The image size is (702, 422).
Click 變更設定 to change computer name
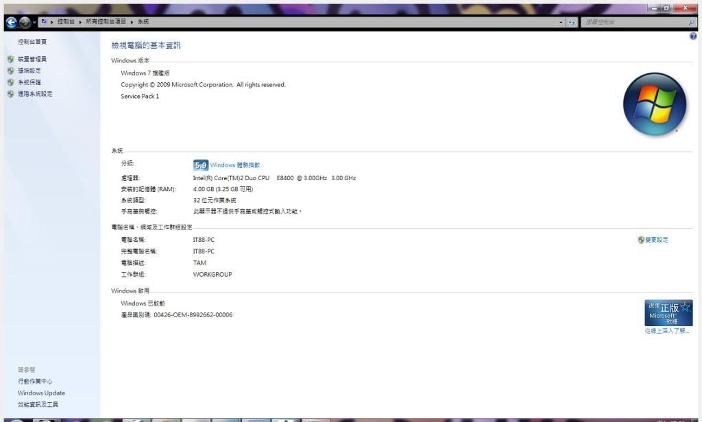[656, 240]
